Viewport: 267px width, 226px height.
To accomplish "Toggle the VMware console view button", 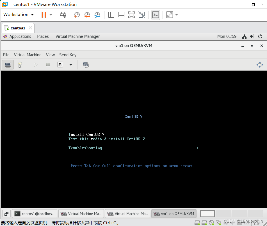I will (x=156, y=15).
